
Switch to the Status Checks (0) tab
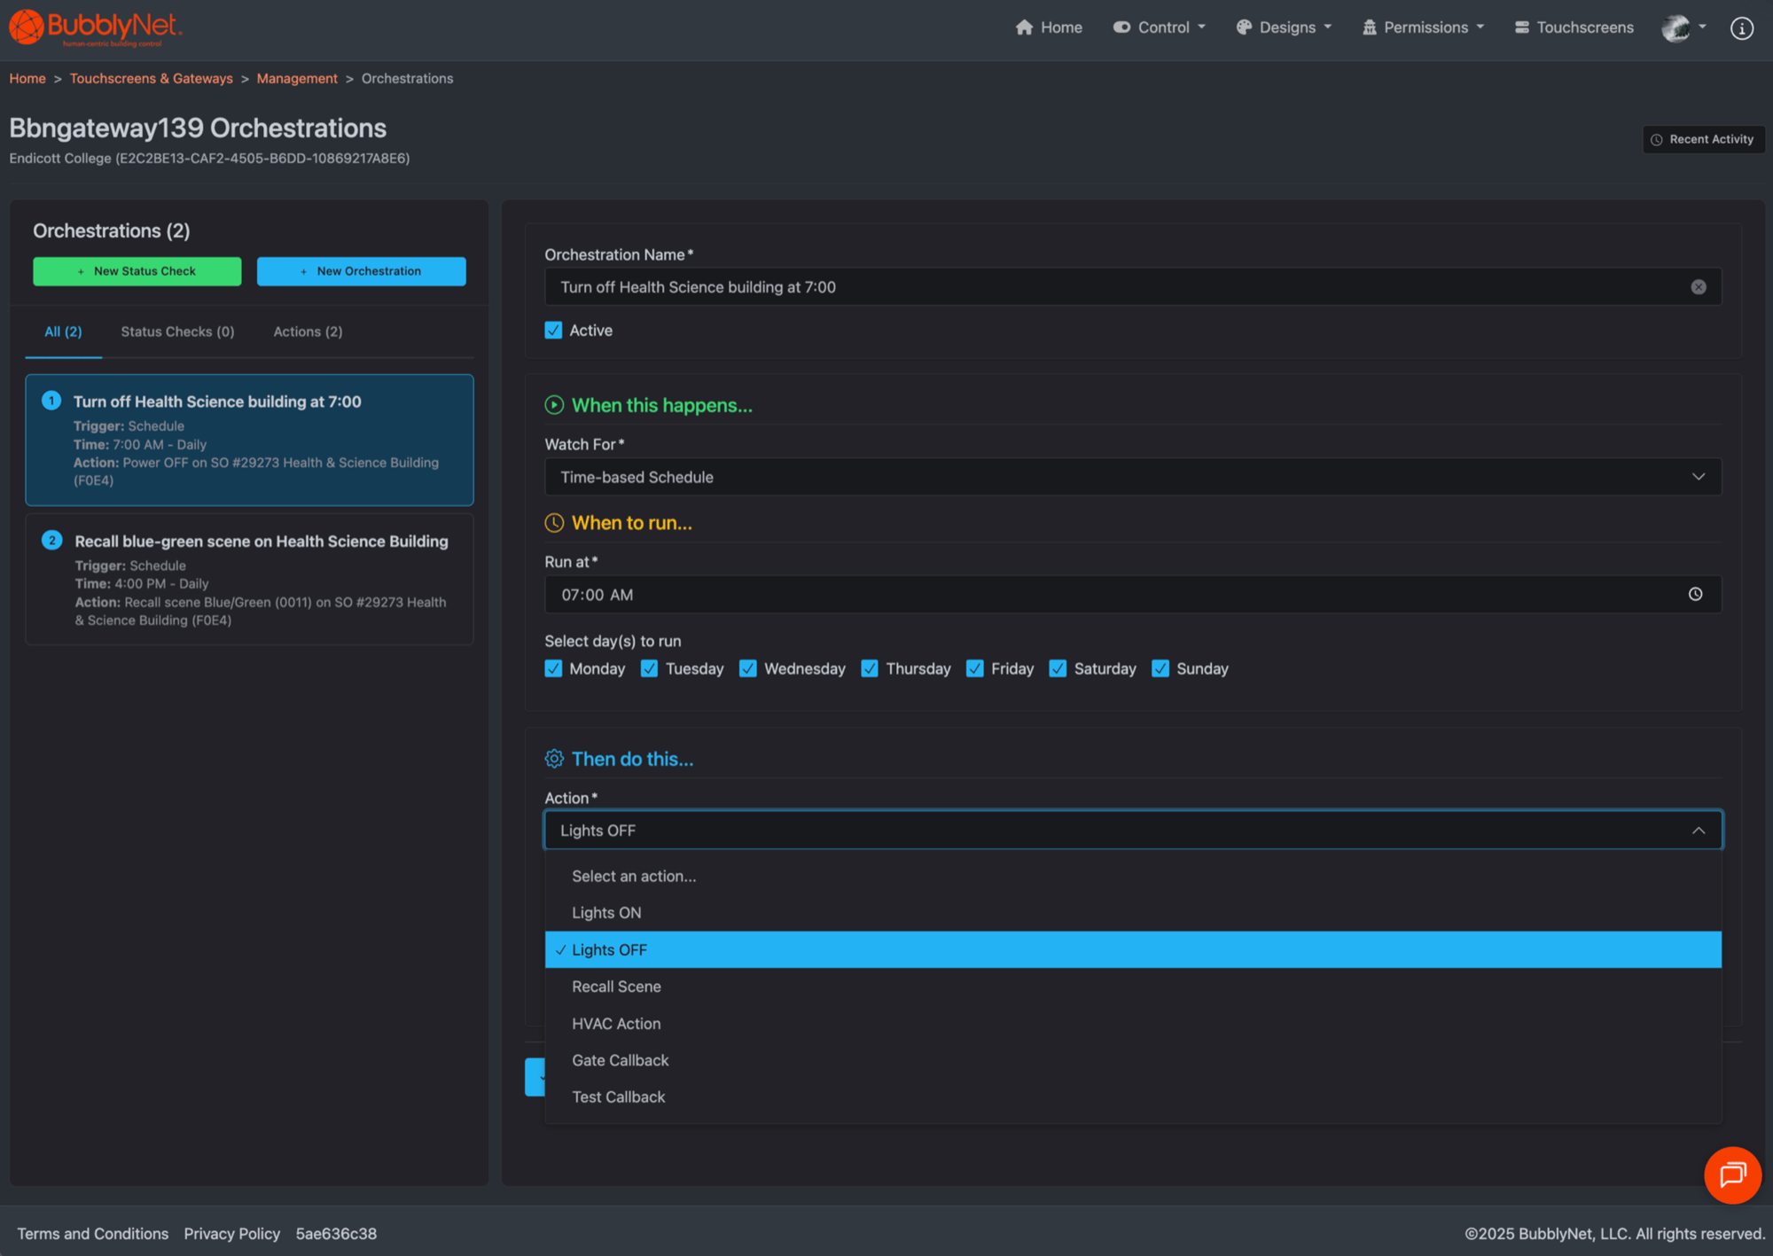[x=177, y=332]
